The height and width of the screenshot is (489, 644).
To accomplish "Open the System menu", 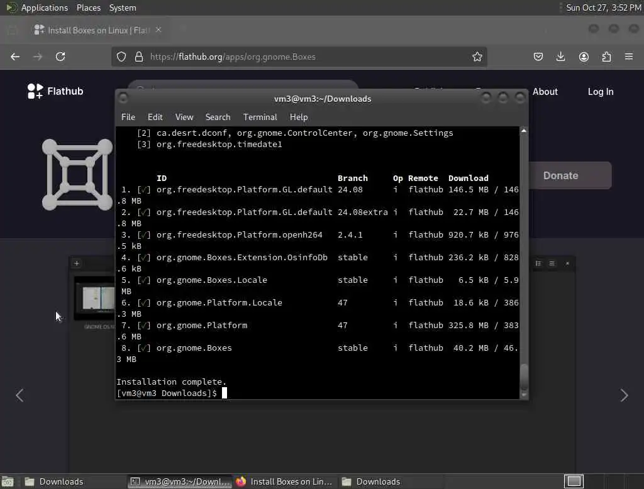I will point(123,8).
